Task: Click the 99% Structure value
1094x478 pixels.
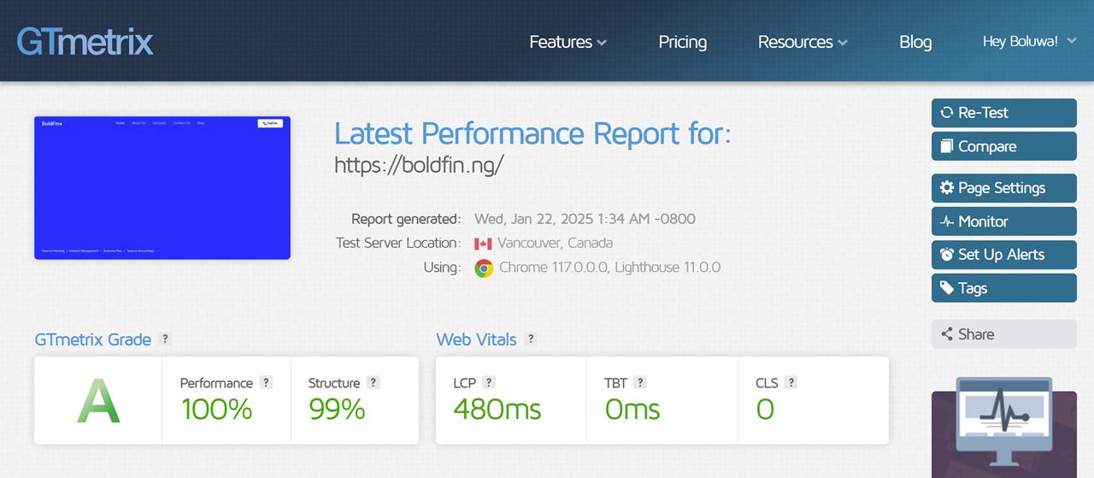Action: pos(337,410)
